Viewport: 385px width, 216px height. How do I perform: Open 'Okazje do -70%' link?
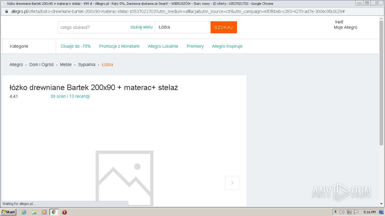[76, 46]
